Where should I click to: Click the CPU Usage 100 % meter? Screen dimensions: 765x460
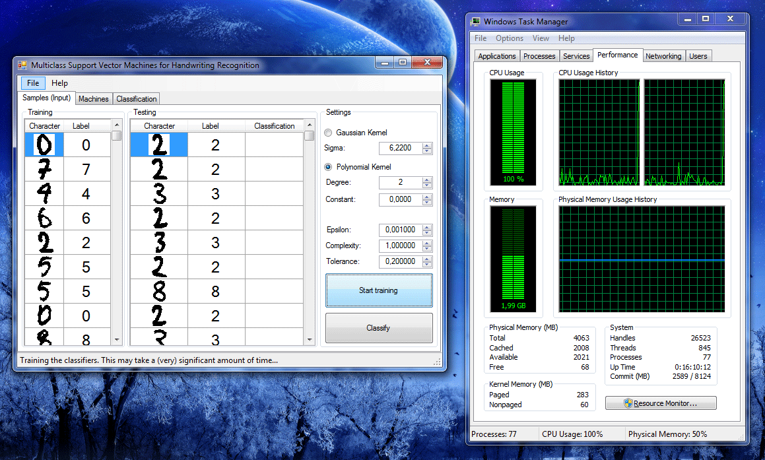514,132
